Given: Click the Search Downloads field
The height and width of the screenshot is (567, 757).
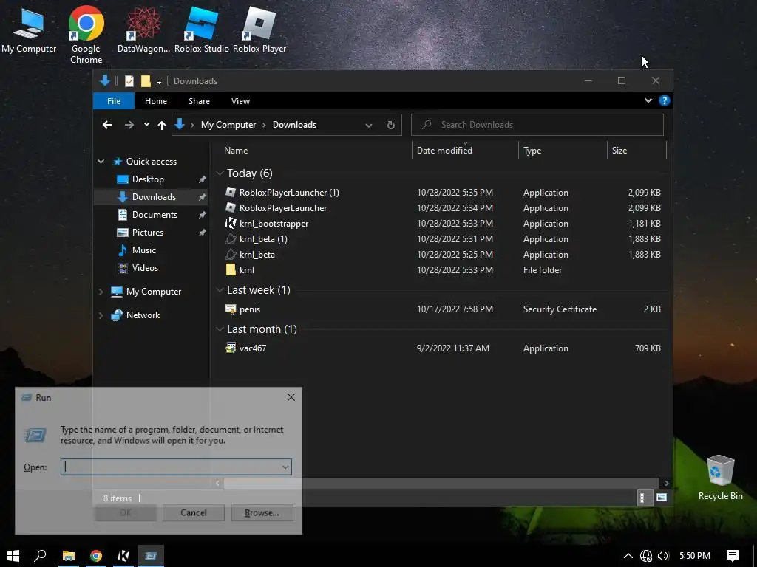Looking at the screenshot, I should [537, 125].
